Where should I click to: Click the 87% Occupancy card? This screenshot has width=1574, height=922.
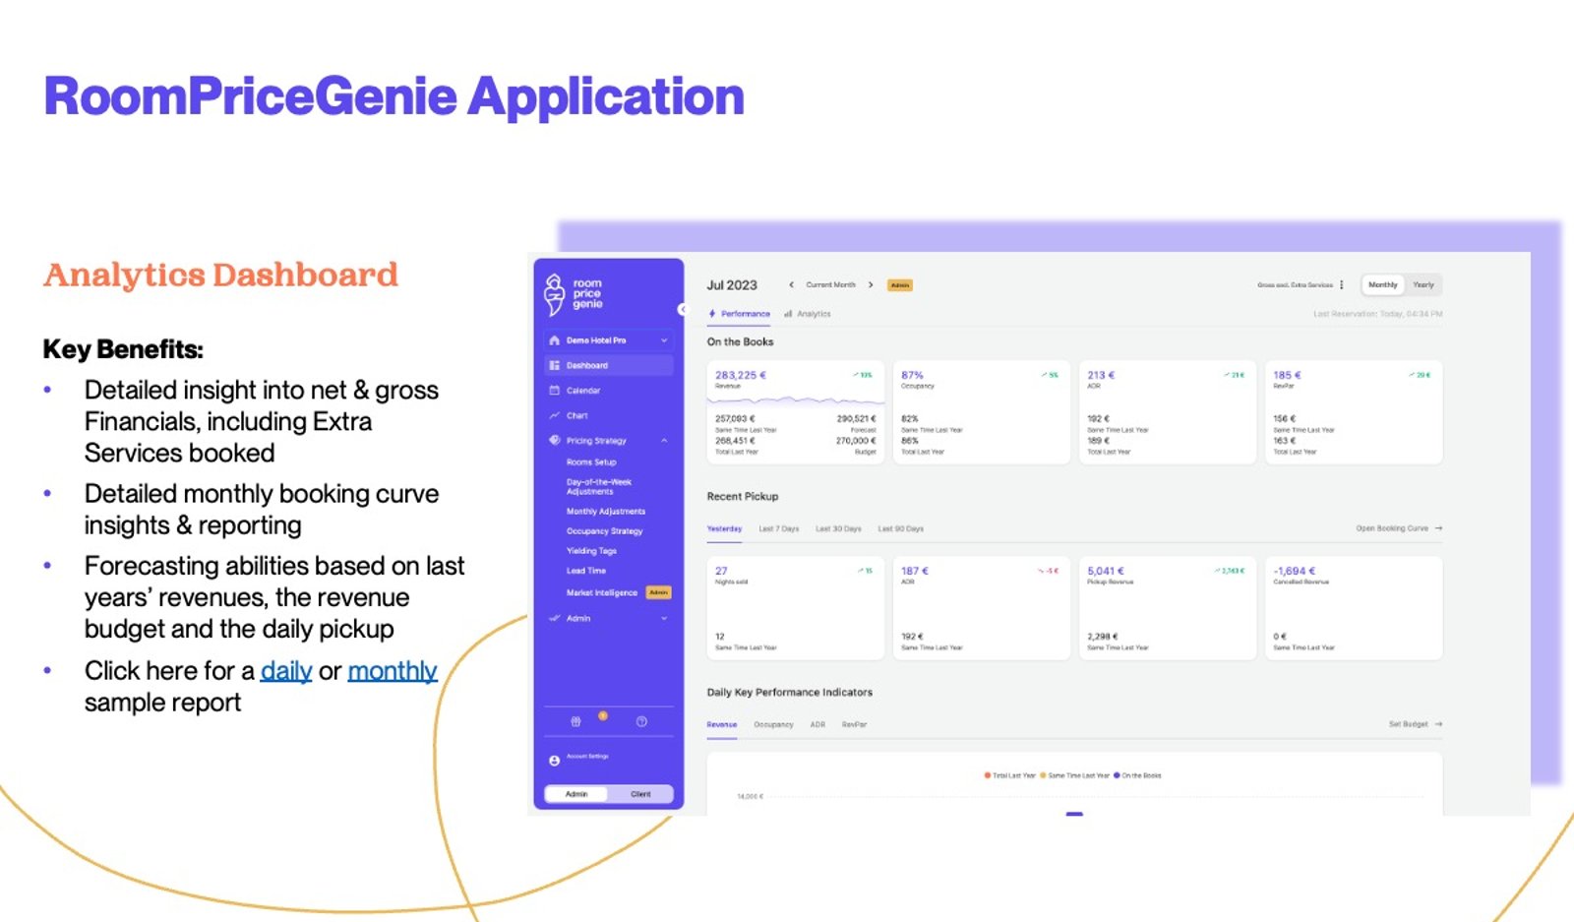point(981,412)
